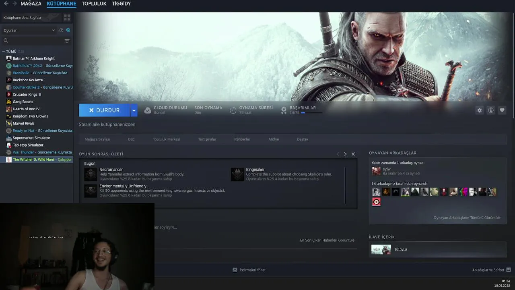Screen dimensions: 515x290
Task: Click the Necromancer achievement icon
Action: (x=91, y=174)
